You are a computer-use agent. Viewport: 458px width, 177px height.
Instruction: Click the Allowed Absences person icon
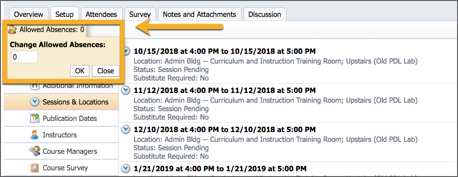coord(12,29)
